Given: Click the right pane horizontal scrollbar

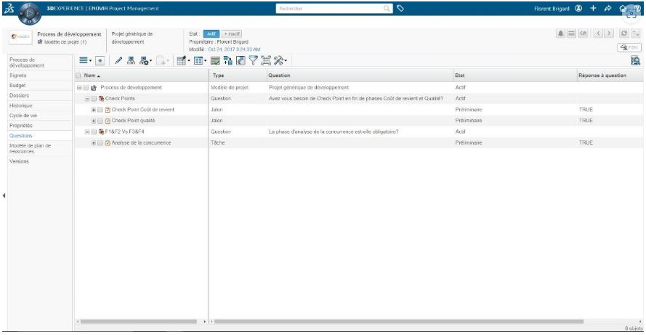Looking at the screenshot, I should click(x=399, y=321).
